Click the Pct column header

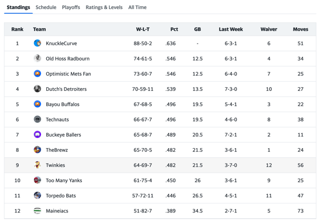[174, 29]
